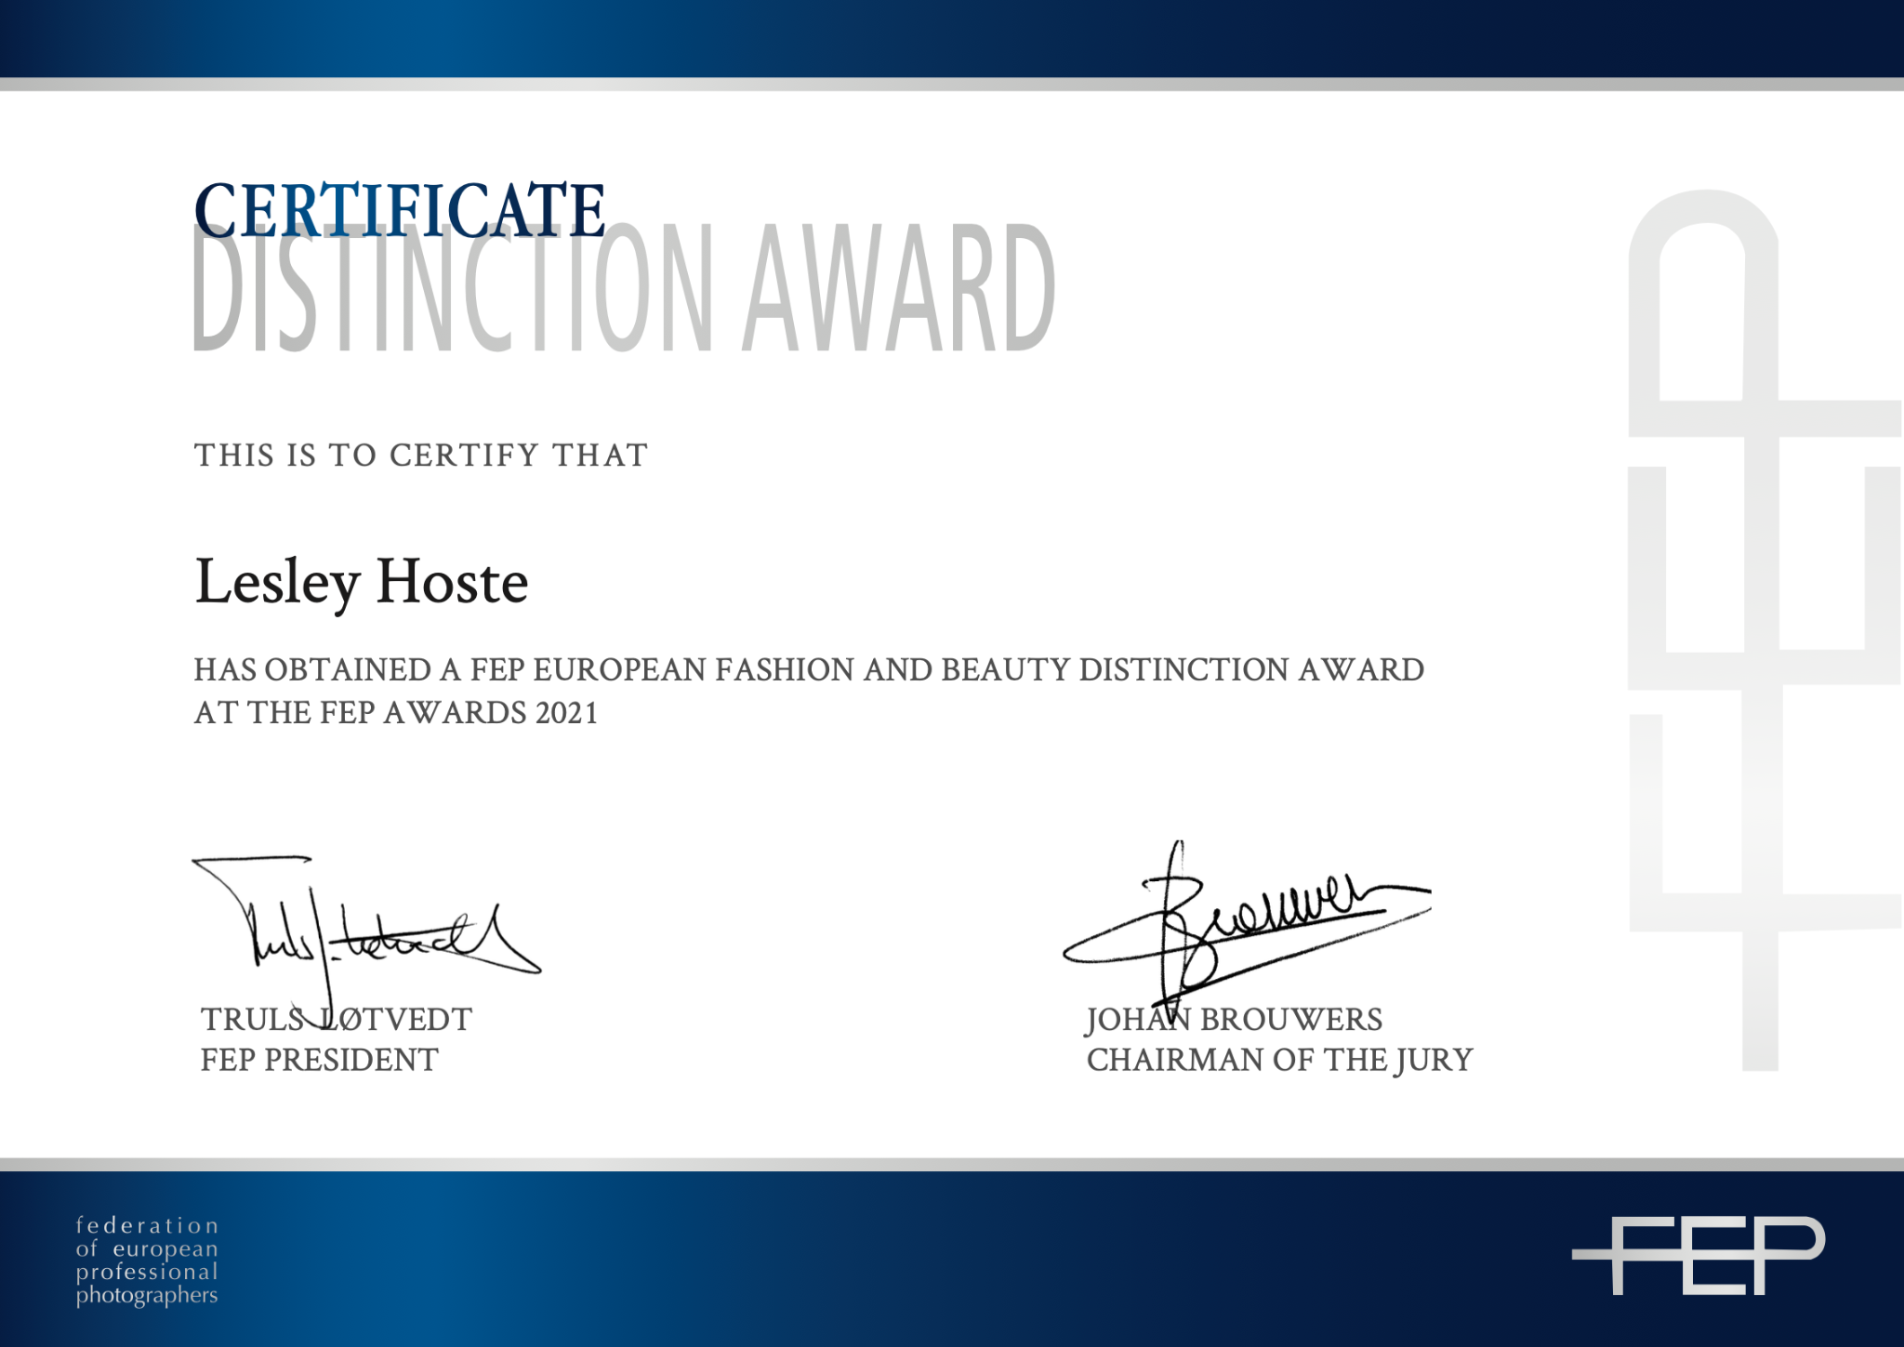Click the CHAIRMAN OF THE JURY text
The height and width of the screenshot is (1347, 1904).
click(1280, 1061)
